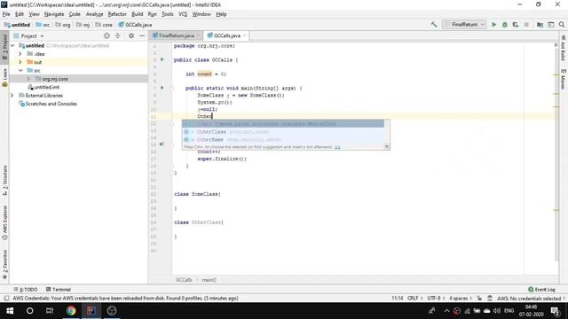
Task: Select untitled.iml file in project tree
Action: 46,87
